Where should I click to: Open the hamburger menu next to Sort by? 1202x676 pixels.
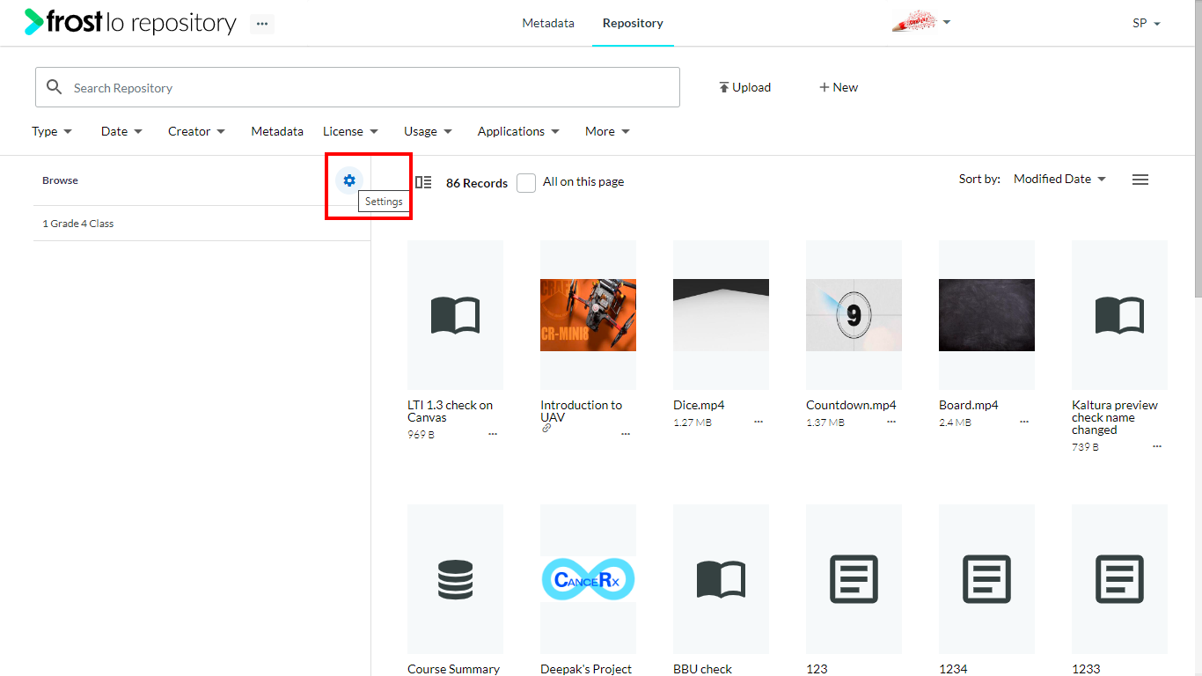coord(1140,180)
